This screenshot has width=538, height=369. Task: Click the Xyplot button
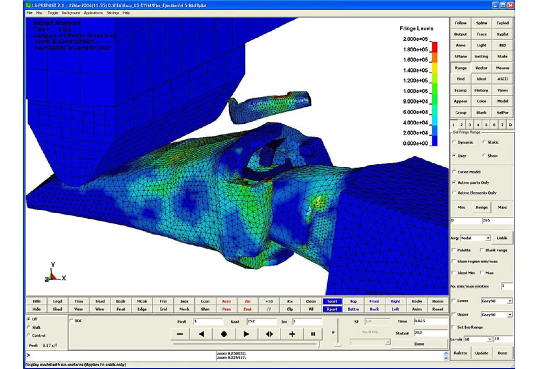(x=503, y=34)
